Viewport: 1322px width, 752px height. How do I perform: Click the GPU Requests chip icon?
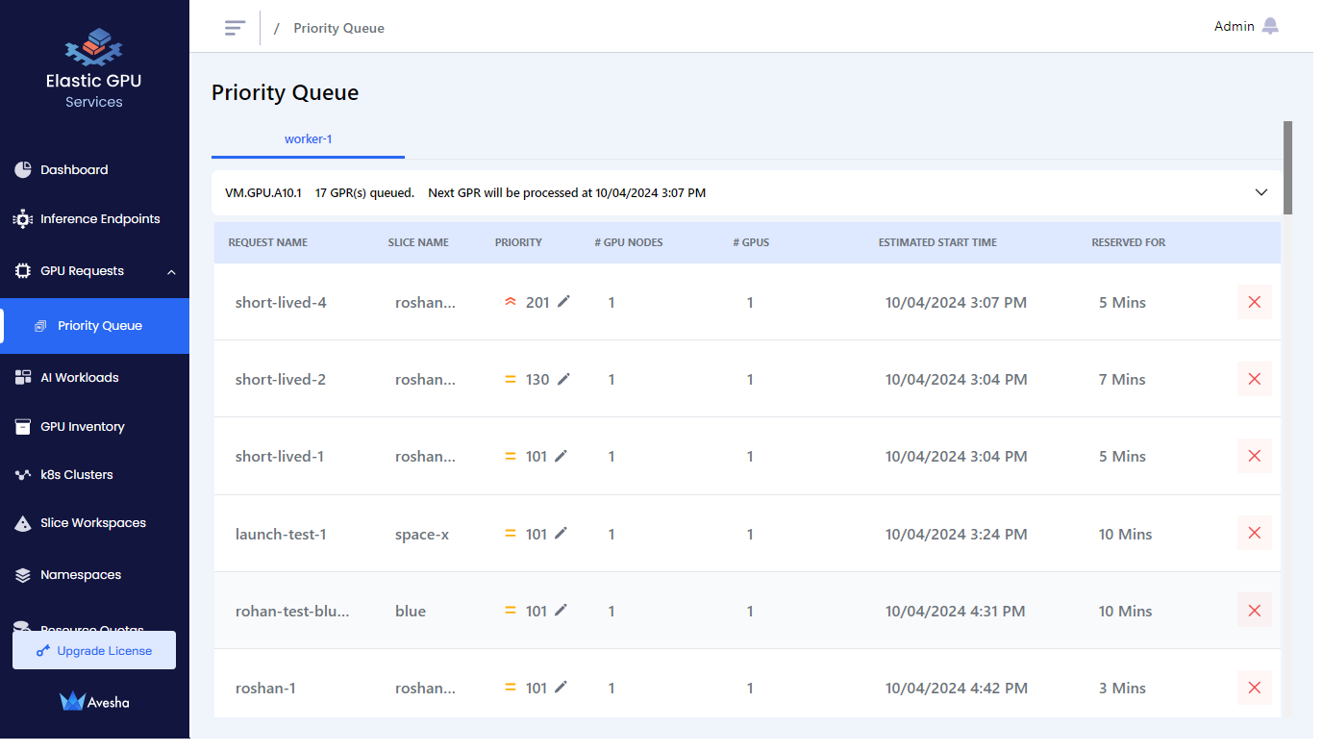23,271
